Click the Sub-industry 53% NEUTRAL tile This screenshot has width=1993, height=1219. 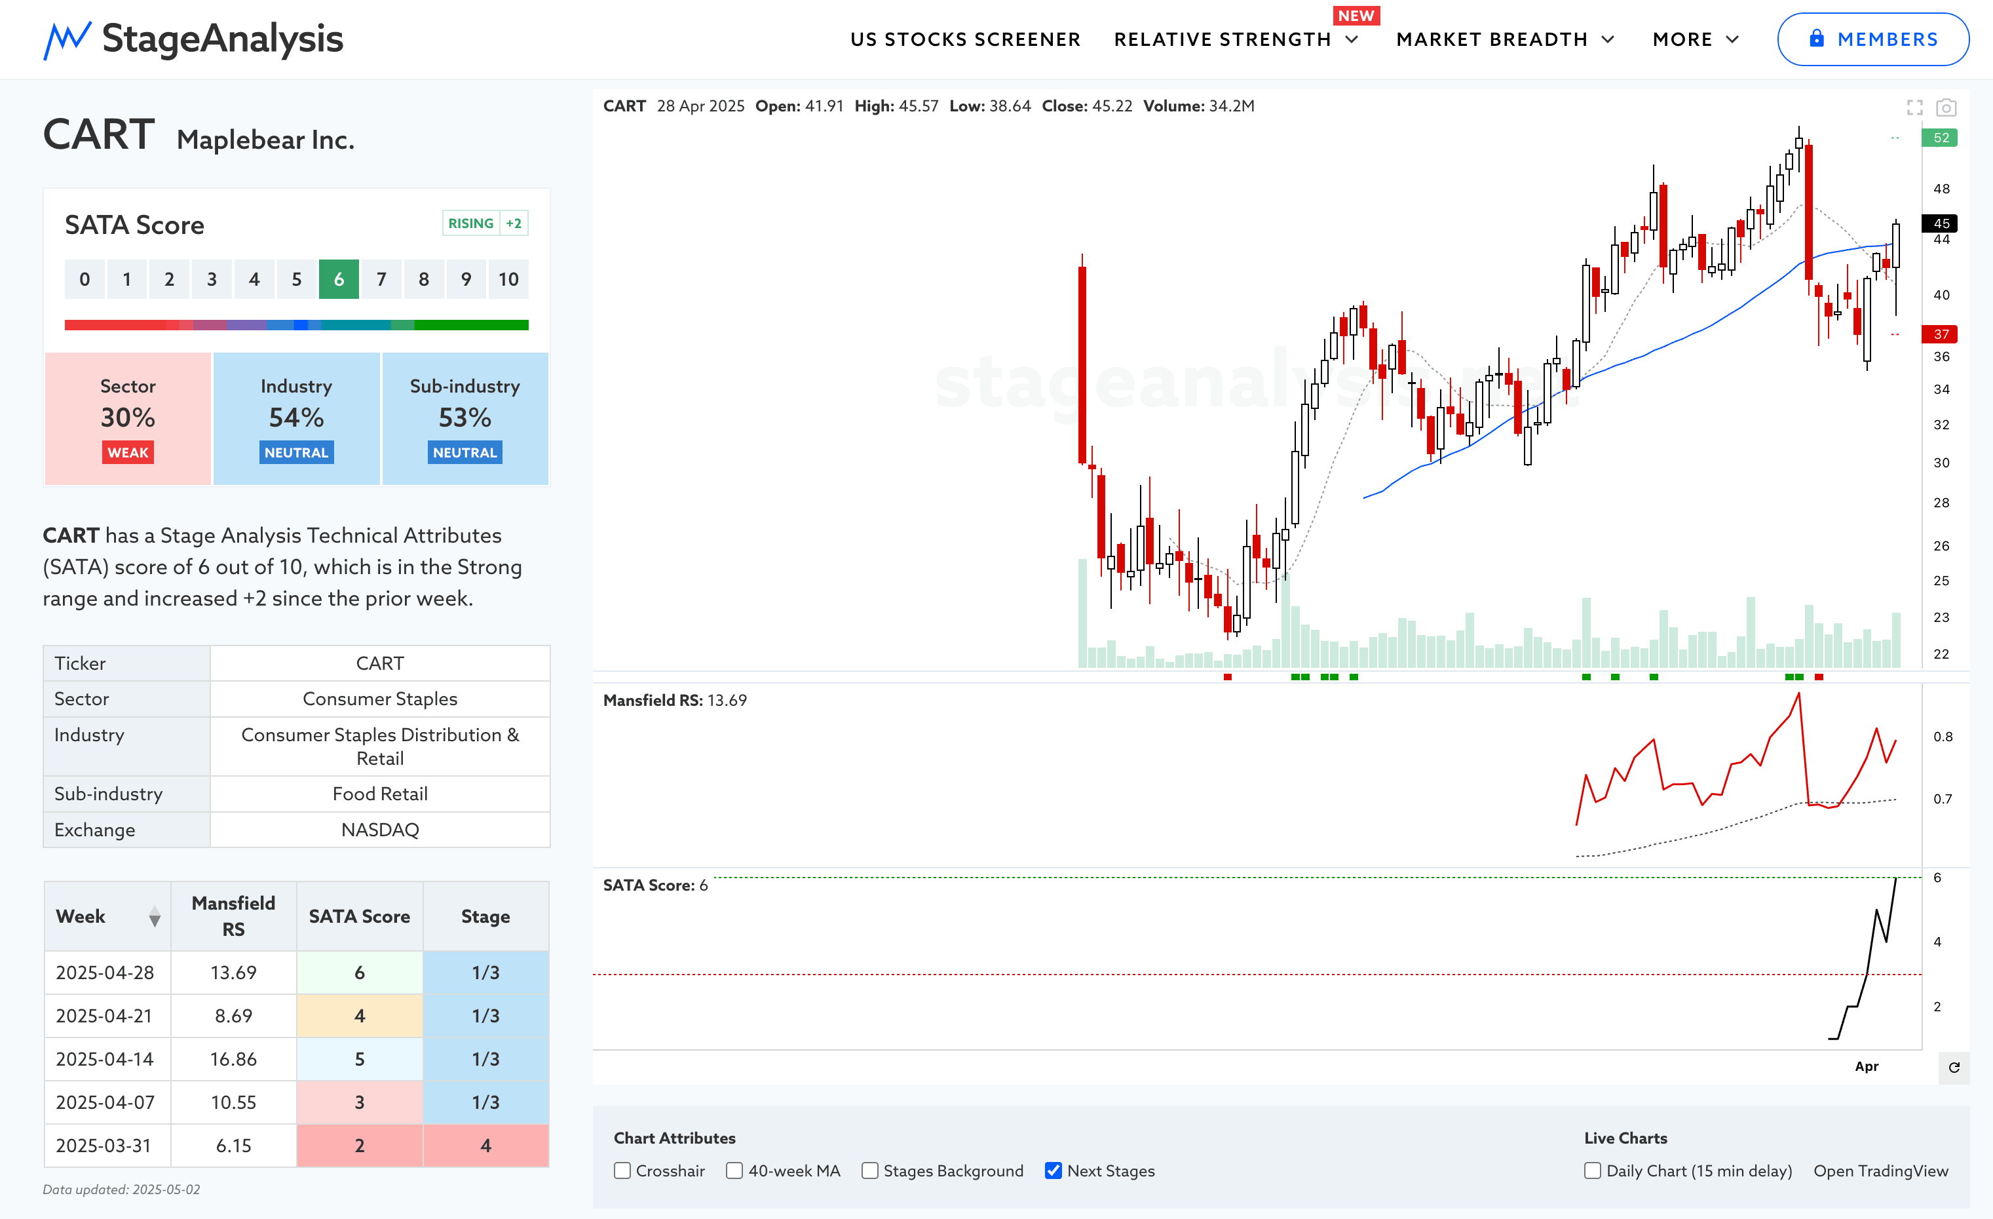click(x=465, y=419)
